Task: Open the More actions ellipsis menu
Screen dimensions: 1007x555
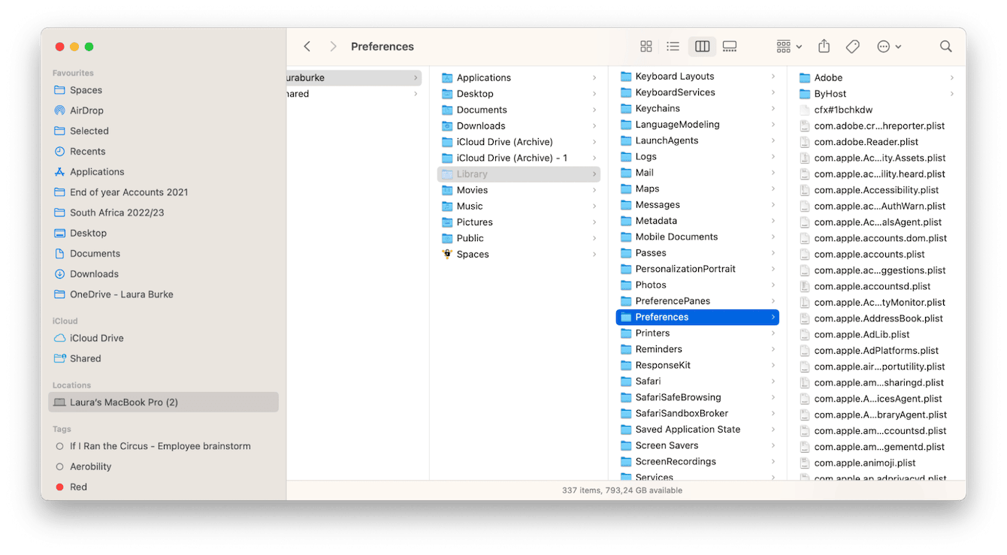Action: click(884, 46)
